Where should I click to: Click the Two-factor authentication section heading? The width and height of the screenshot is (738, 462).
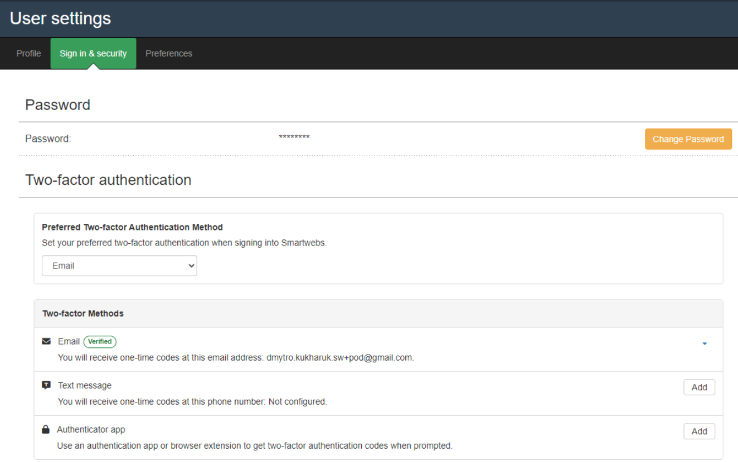coord(108,180)
